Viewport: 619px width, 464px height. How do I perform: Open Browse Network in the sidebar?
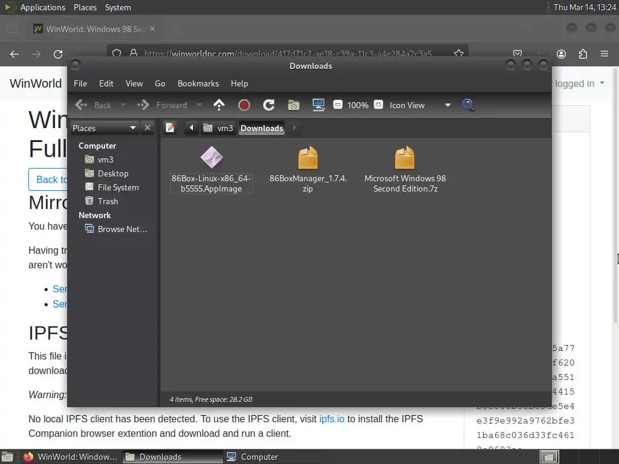click(122, 229)
